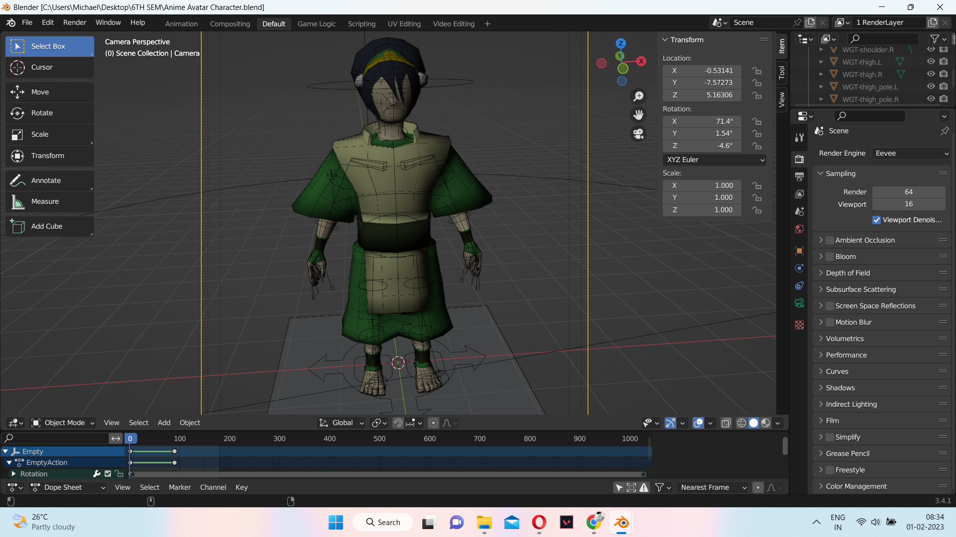The height and width of the screenshot is (537, 956).
Task: Switch to the World Properties tab
Action: (799, 229)
